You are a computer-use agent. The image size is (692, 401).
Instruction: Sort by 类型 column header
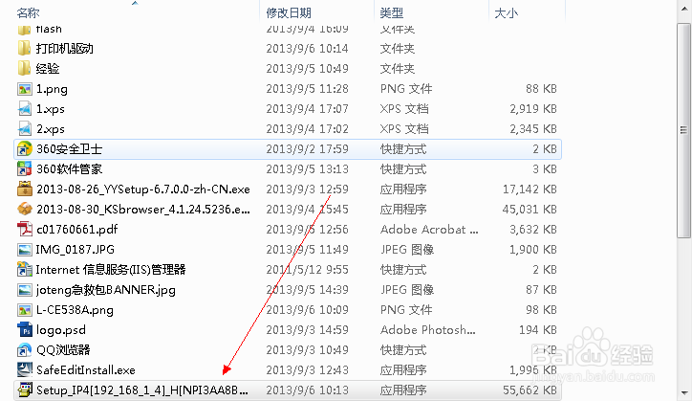tap(392, 12)
